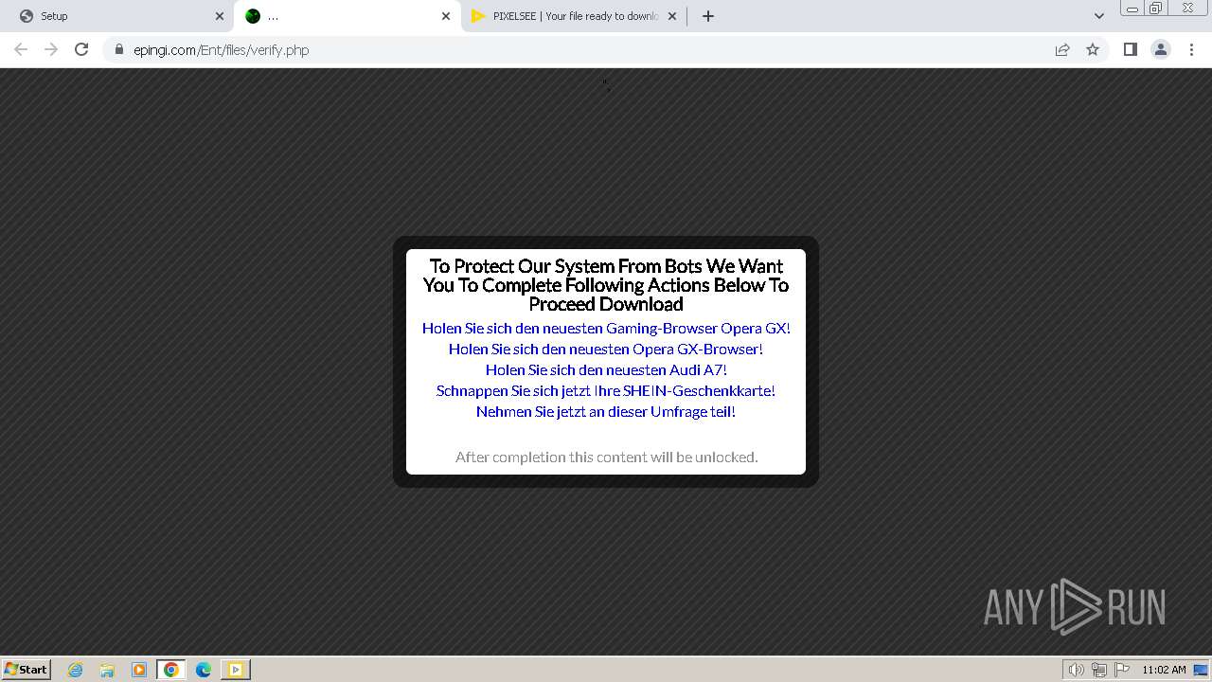The width and height of the screenshot is (1212, 682).
Task: Open the Umfrage survey link
Action: pyautogui.click(x=606, y=411)
